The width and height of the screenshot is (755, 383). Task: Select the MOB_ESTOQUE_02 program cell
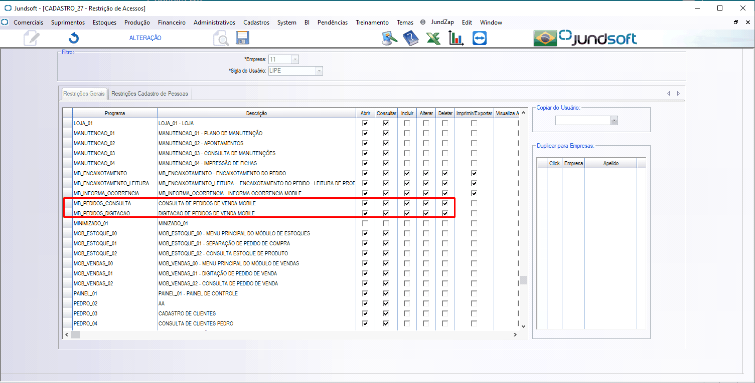coord(115,253)
